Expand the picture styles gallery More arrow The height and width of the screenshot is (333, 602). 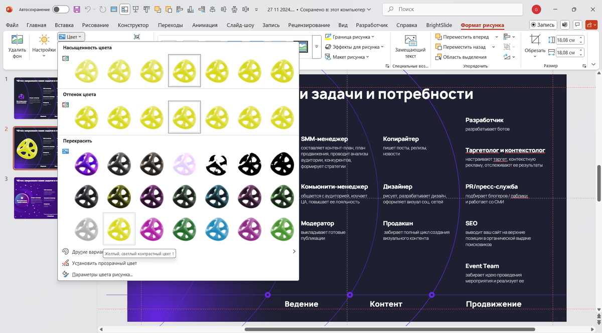[317, 47]
